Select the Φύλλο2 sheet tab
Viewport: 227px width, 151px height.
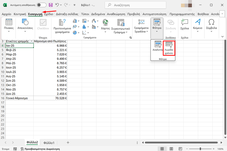coord(32,142)
